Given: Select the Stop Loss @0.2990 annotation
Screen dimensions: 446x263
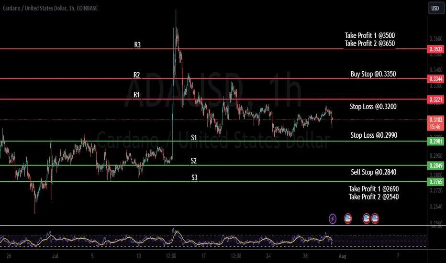Looking at the screenshot, I should (x=374, y=135).
